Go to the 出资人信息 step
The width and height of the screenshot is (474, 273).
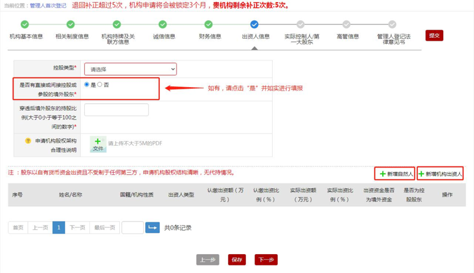(255, 24)
